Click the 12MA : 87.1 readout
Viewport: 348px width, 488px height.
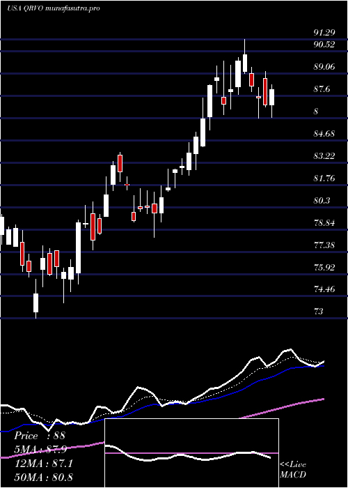(x=44, y=464)
